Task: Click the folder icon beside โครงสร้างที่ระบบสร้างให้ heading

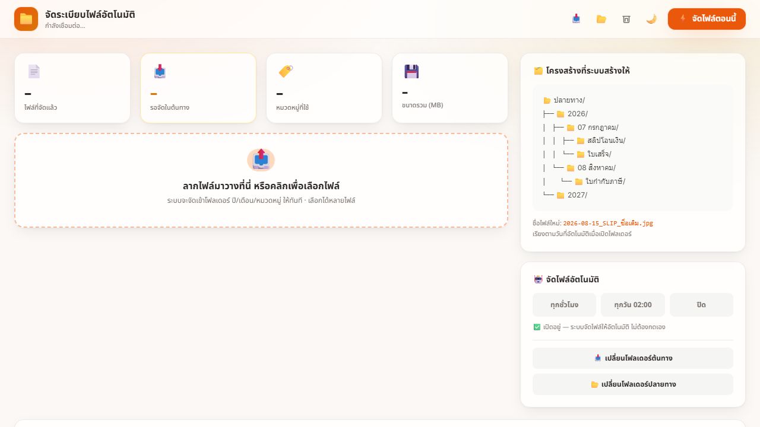Action: [x=538, y=71]
